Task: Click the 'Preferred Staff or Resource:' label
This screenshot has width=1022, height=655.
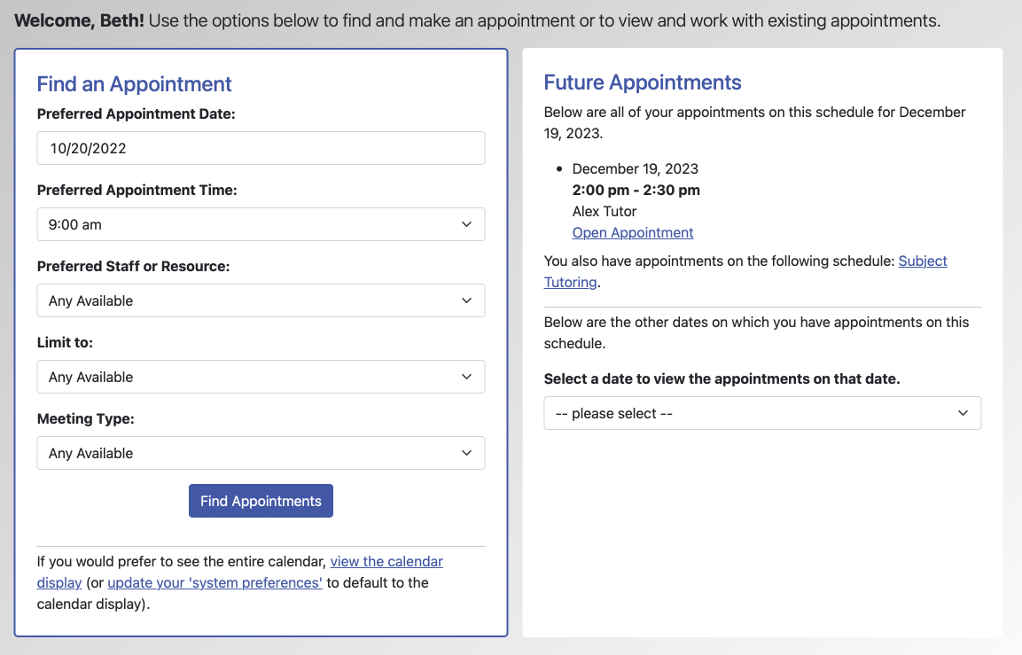Action: 133,266
